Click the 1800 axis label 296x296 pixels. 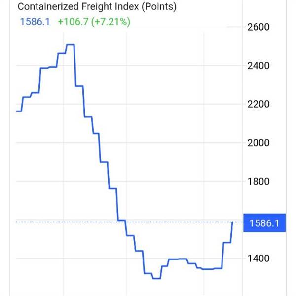click(x=258, y=181)
